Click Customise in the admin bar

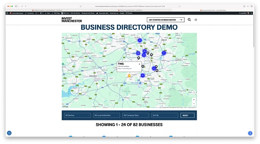click(x=29, y=13)
